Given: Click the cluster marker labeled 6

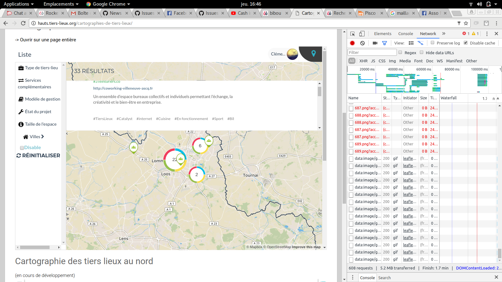Looking at the screenshot, I should pyautogui.click(x=200, y=146).
